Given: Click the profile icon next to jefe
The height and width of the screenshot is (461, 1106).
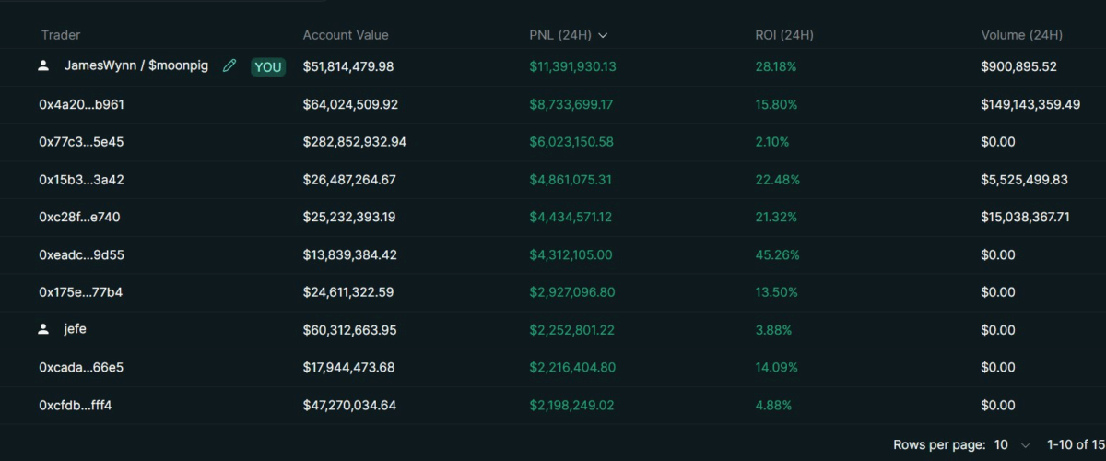Looking at the screenshot, I should pos(43,329).
